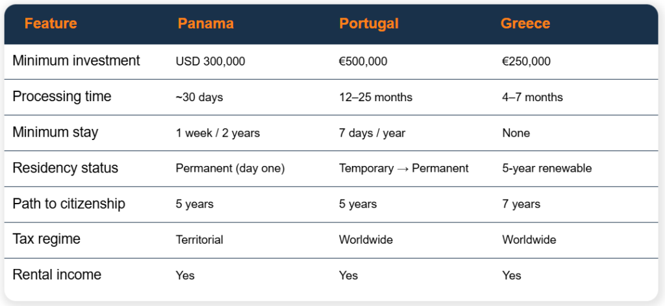Image resolution: width=665 pixels, height=306 pixels.
Task: Click the Territorial tax regime cell
Action: [199, 241]
